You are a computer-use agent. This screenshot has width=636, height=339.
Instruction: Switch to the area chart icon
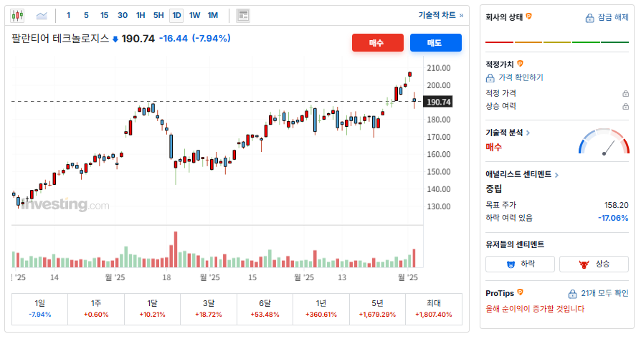[42, 16]
